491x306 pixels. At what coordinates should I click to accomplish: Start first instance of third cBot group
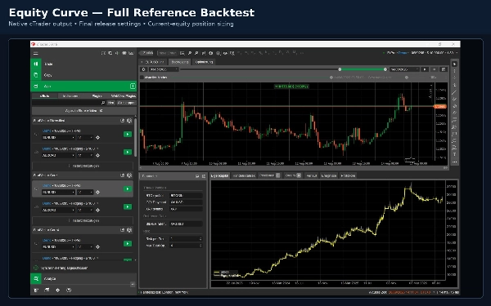[128, 243]
